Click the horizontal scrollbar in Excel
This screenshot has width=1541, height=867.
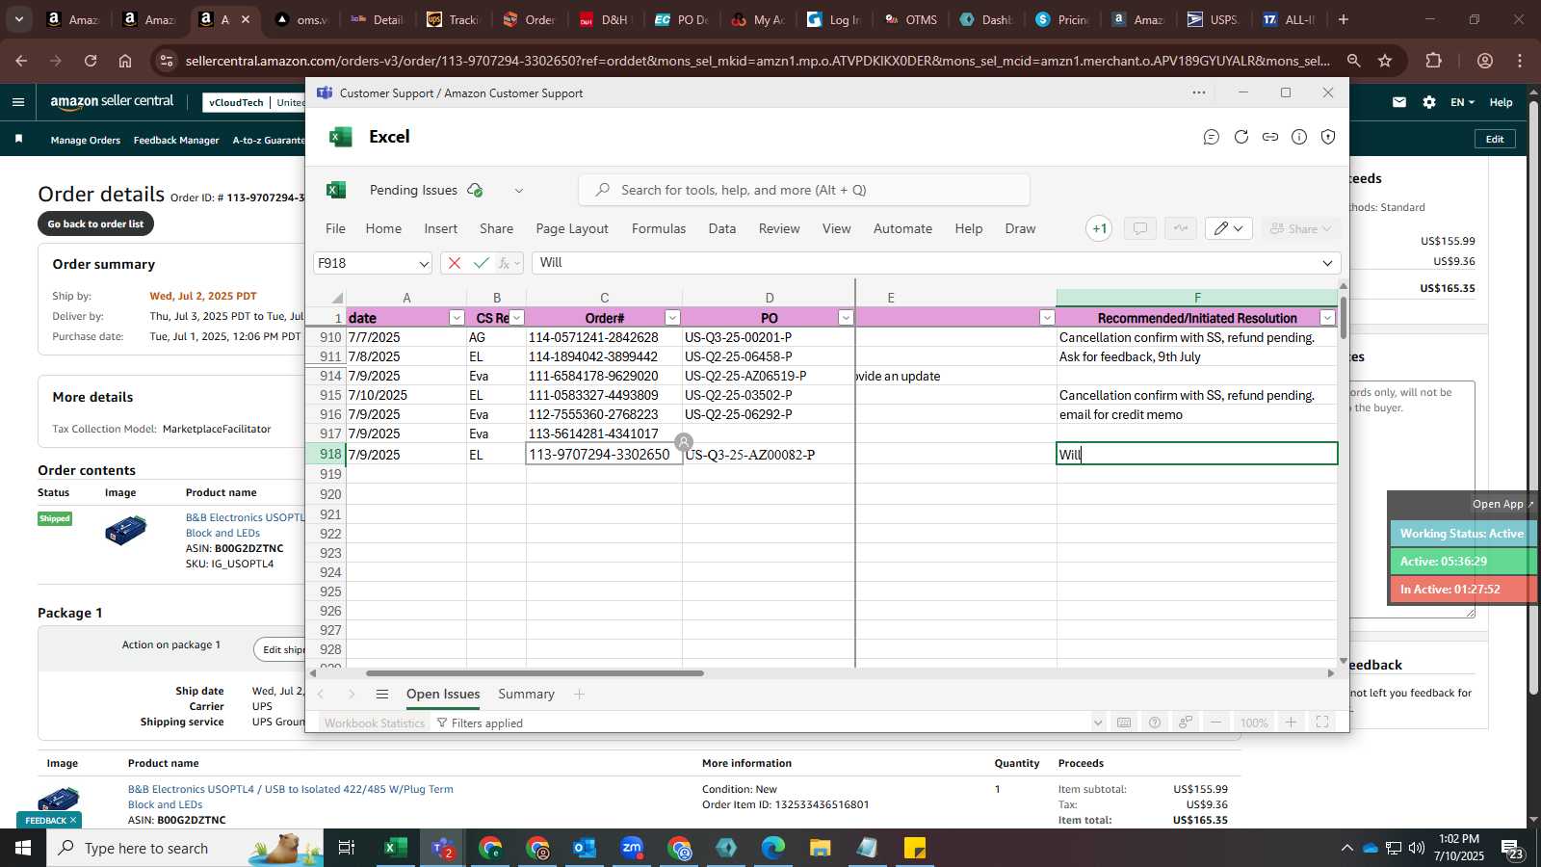pyautogui.click(x=535, y=672)
